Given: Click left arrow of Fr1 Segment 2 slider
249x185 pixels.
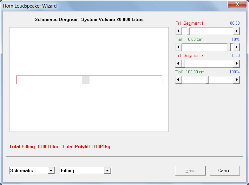Looking at the screenshot, I should tap(179, 64).
